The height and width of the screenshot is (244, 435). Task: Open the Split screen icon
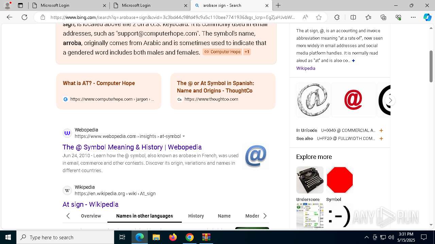point(353,17)
